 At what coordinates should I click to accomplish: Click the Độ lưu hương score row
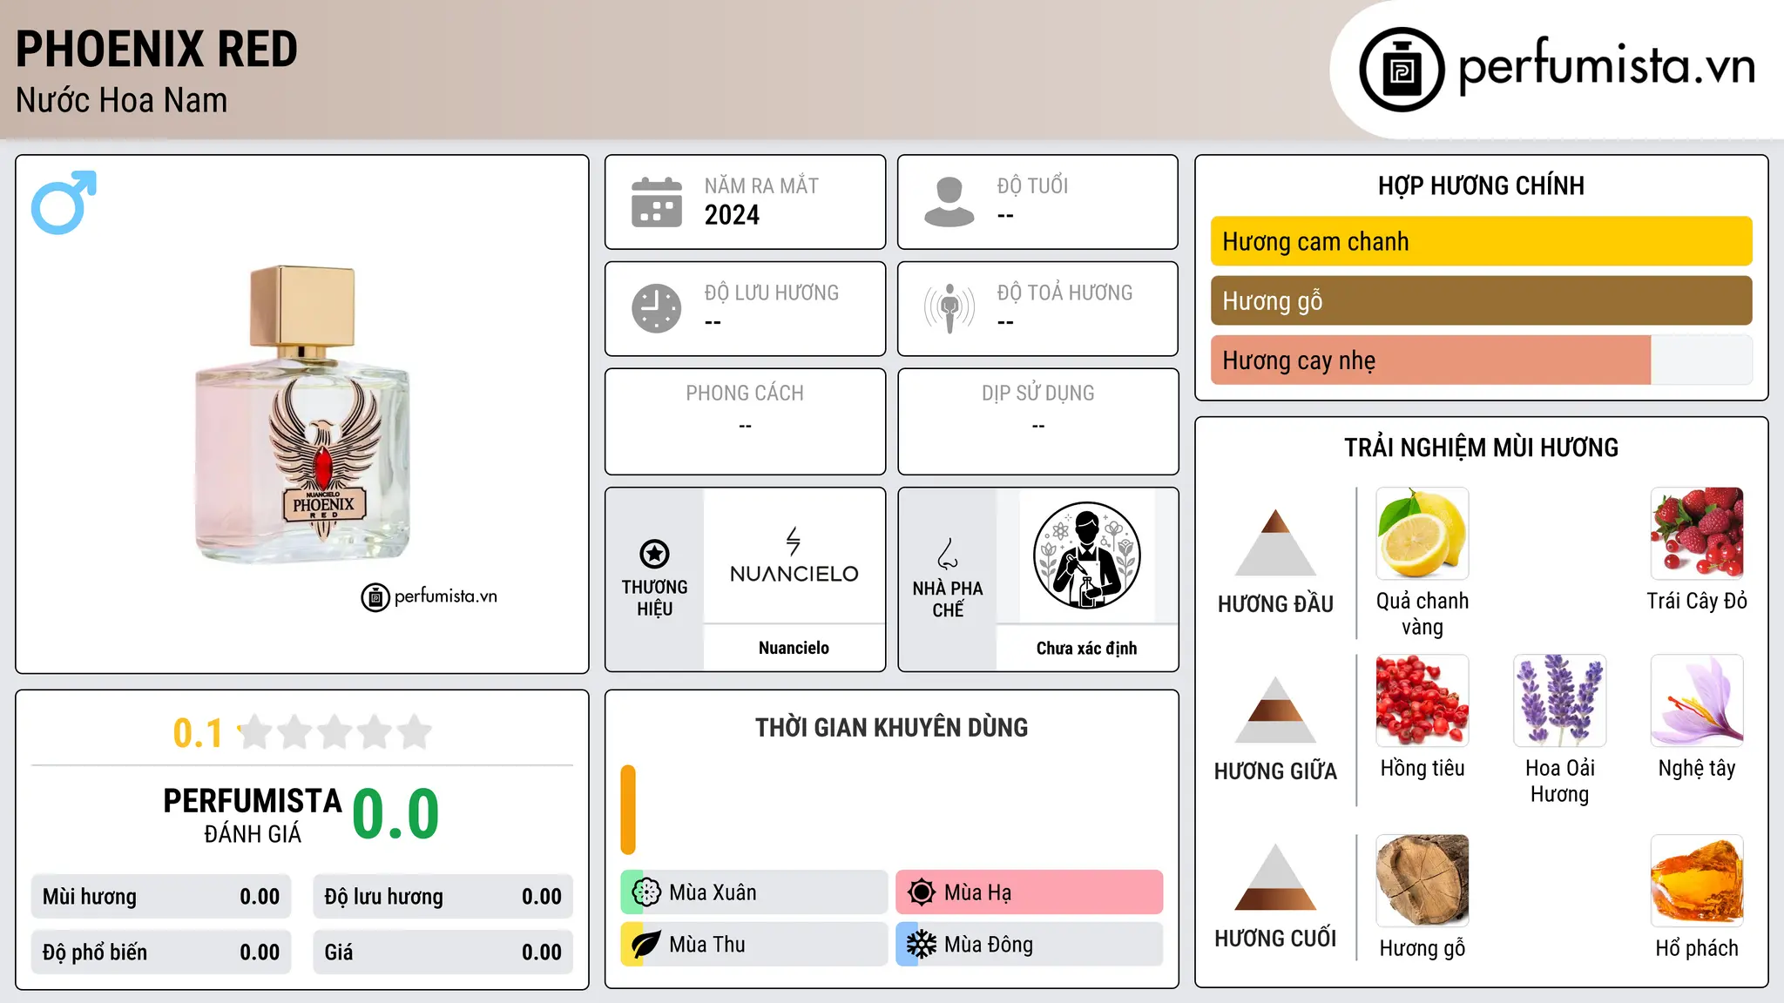[443, 897]
